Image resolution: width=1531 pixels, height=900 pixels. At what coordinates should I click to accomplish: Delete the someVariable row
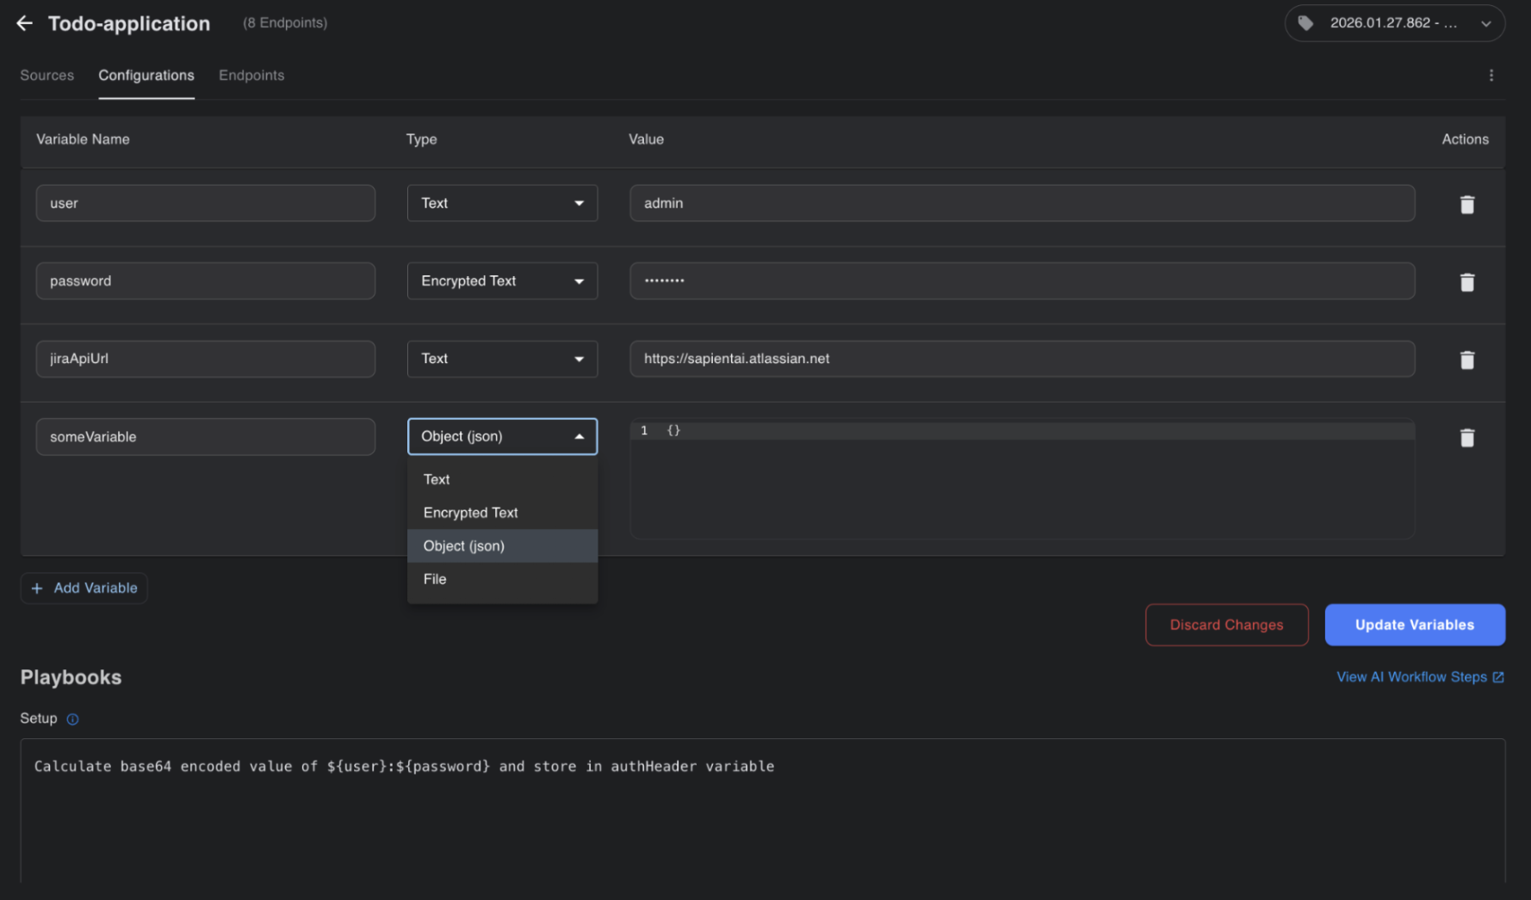(1466, 438)
